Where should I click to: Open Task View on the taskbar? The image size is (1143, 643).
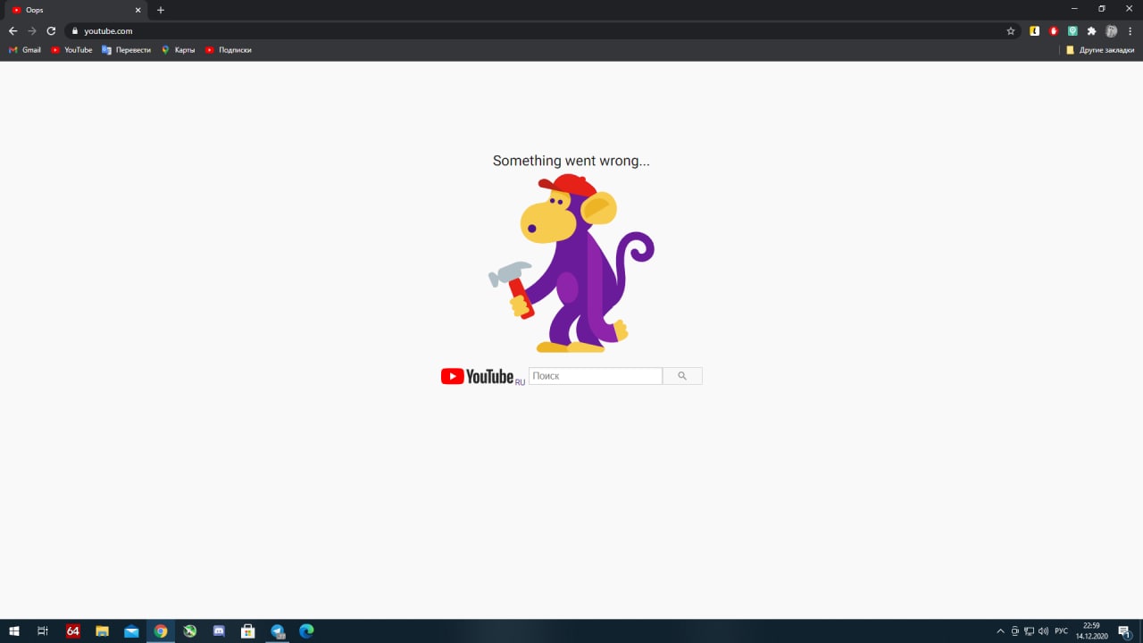coord(43,630)
